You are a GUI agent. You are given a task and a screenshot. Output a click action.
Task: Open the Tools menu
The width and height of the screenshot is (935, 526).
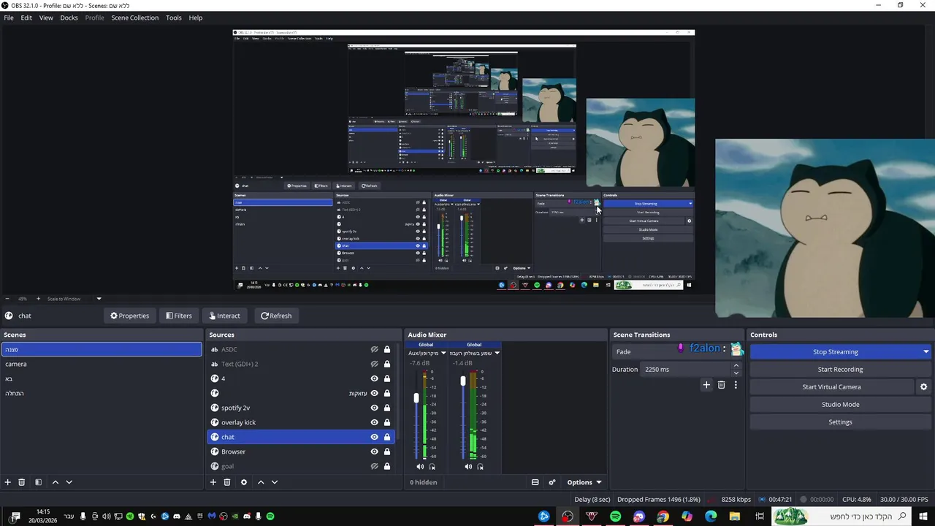click(x=174, y=18)
